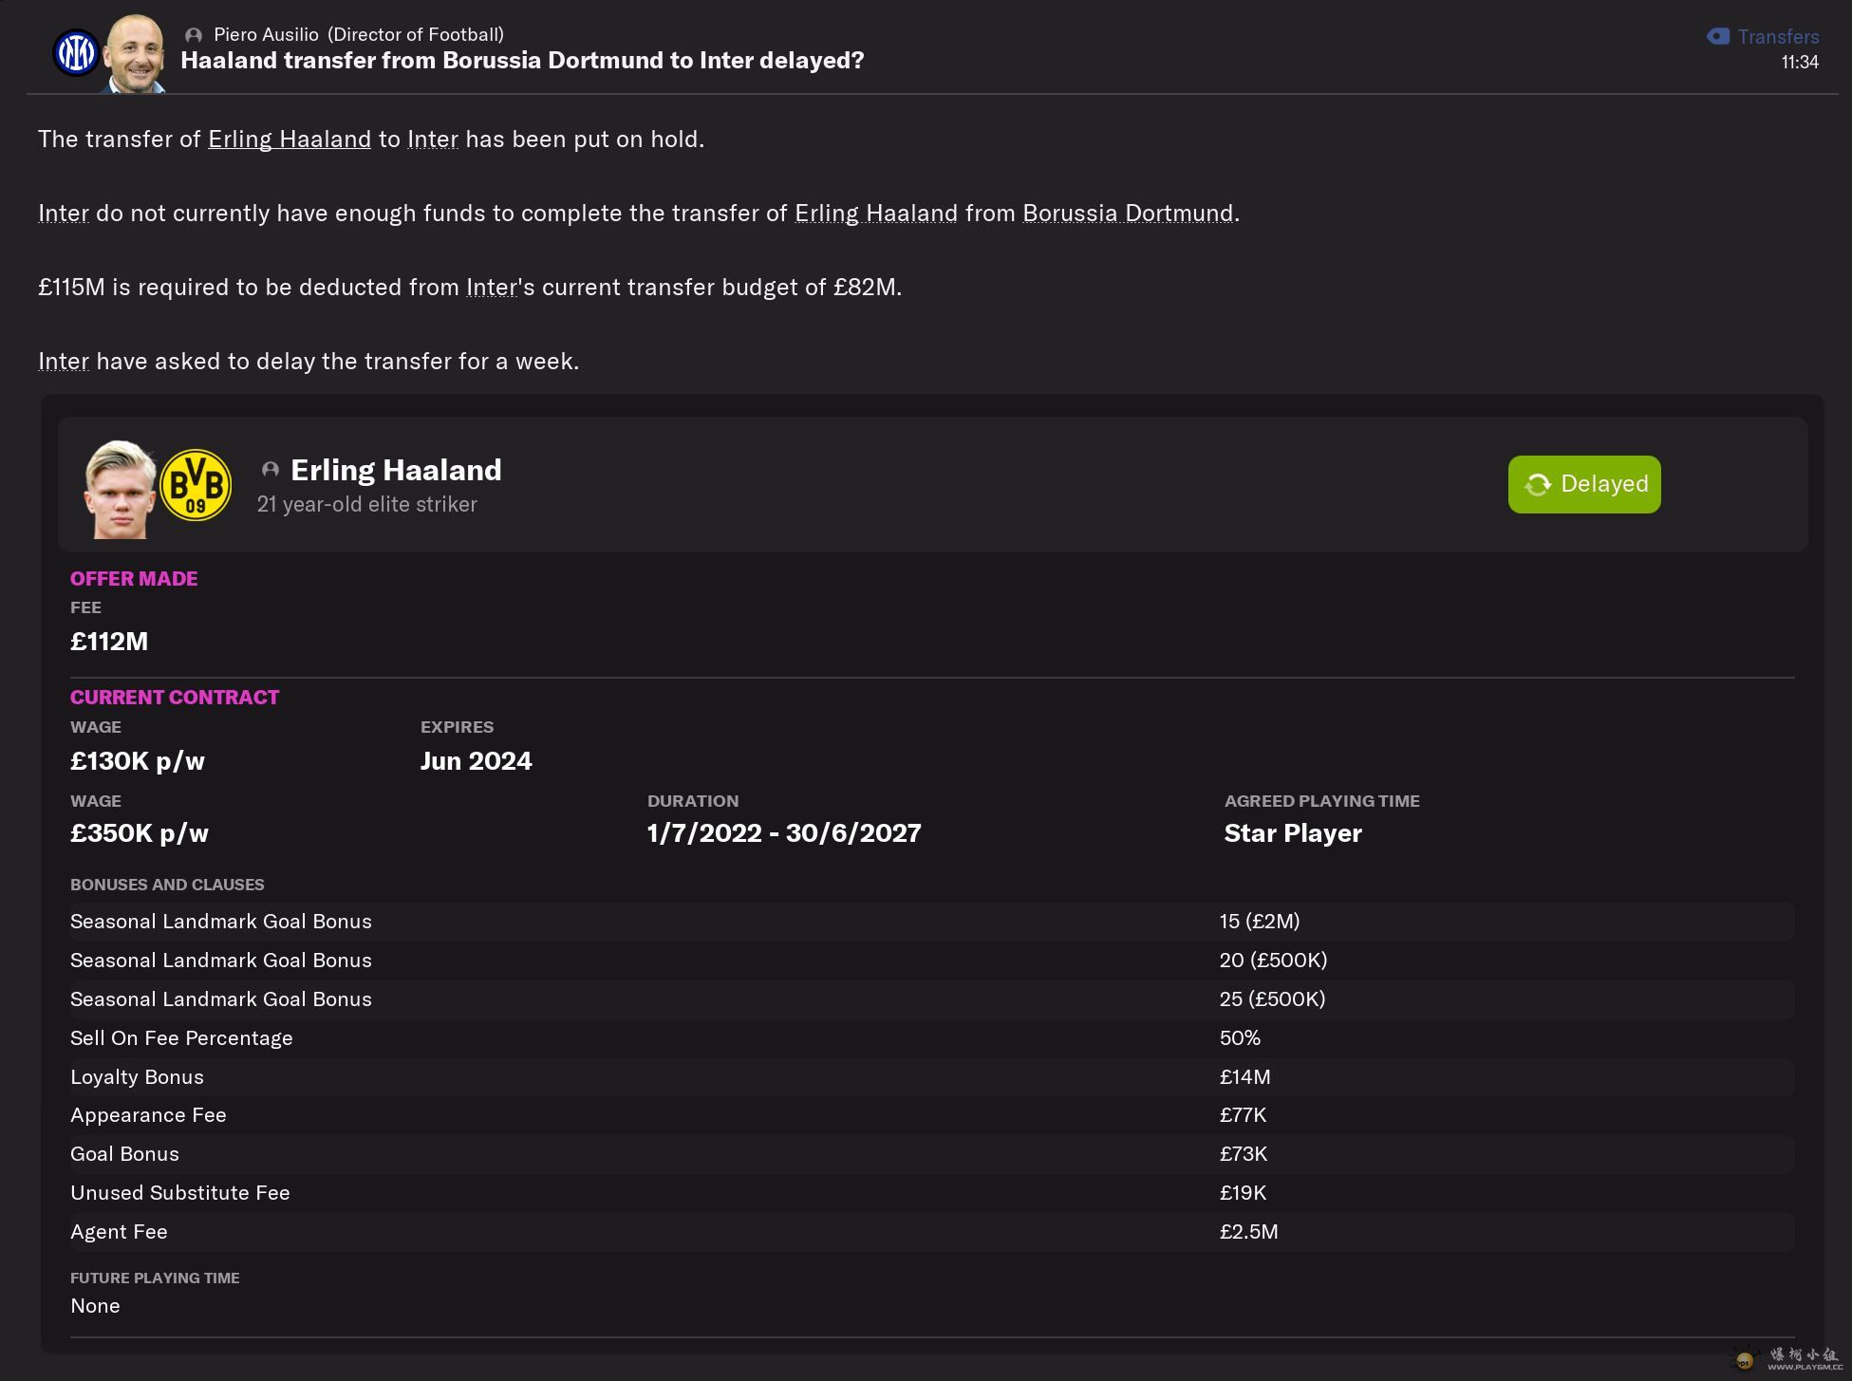Click the offer fee £112M value
The width and height of the screenshot is (1852, 1381).
coord(109,642)
